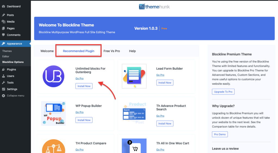Click the Tools wrench icon
This screenshot has width=278, height=153.
[x=3, y=82]
